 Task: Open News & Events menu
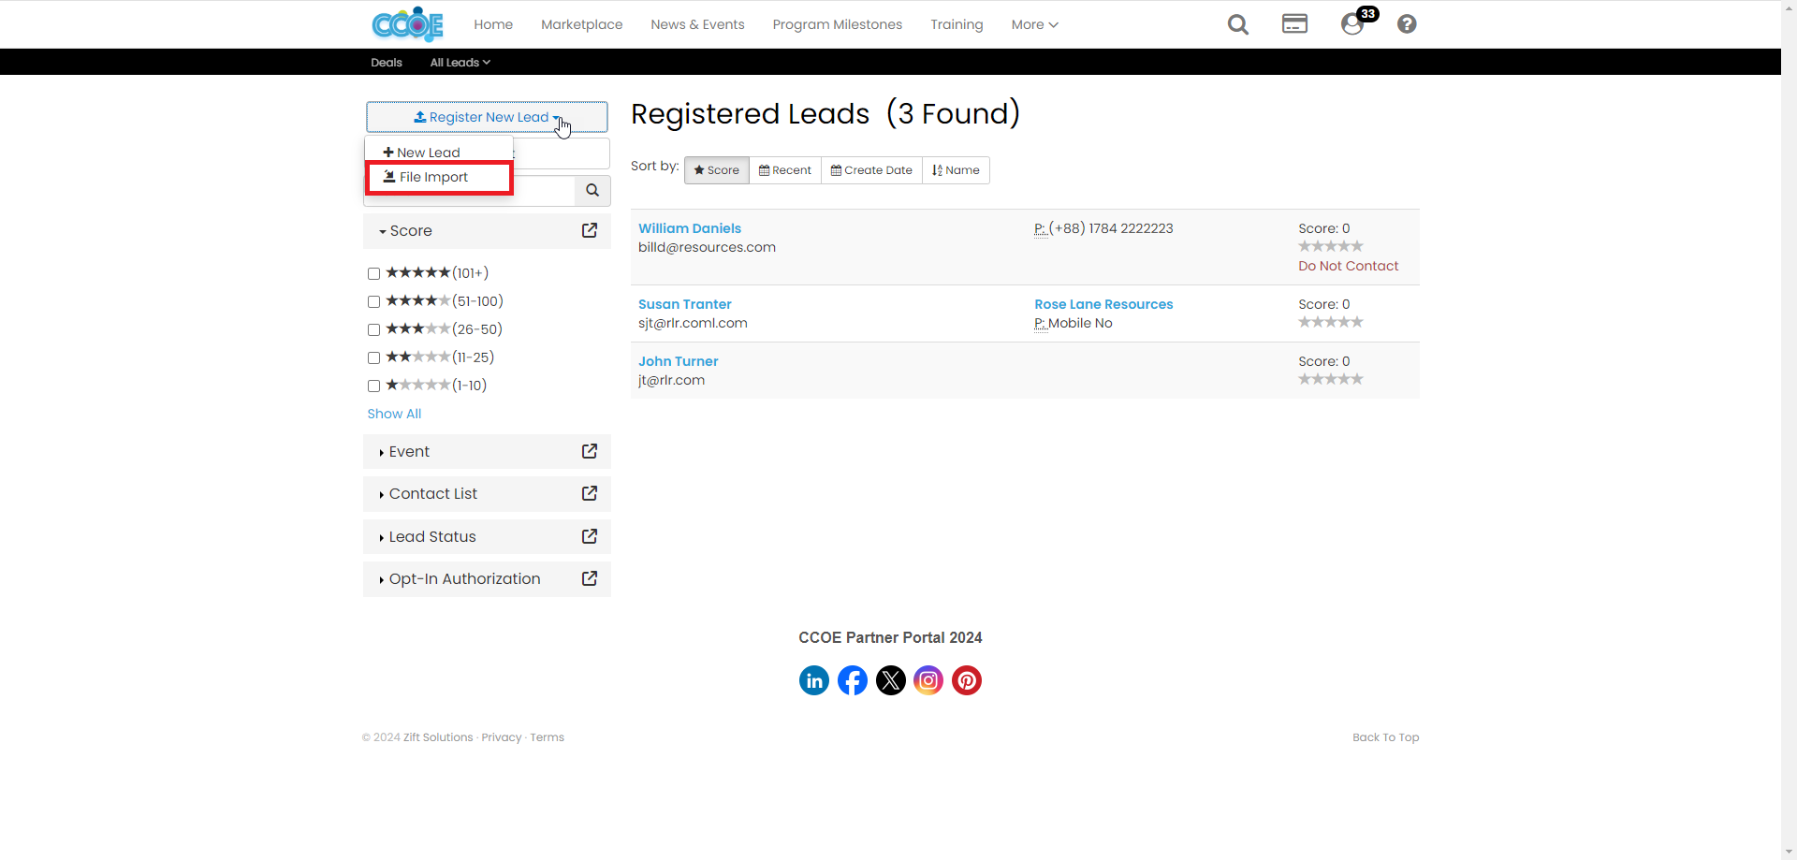pyautogui.click(x=698, y=24)
